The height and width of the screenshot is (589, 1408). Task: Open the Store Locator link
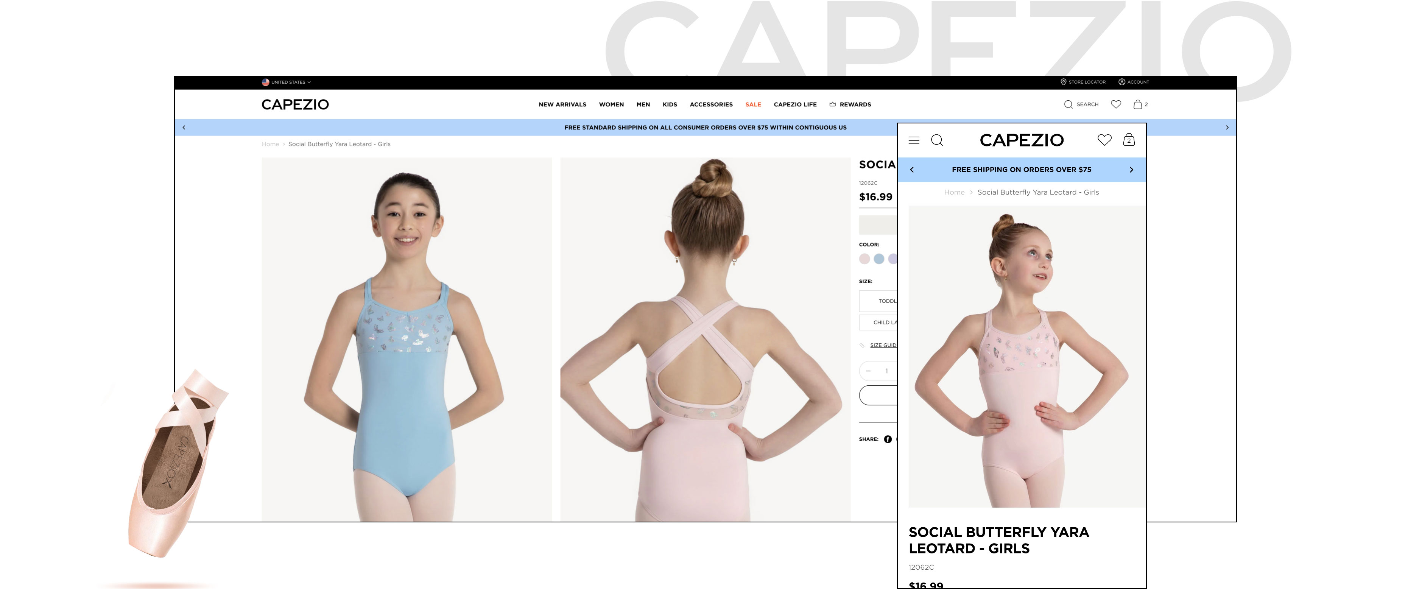tap(1083, 82)
